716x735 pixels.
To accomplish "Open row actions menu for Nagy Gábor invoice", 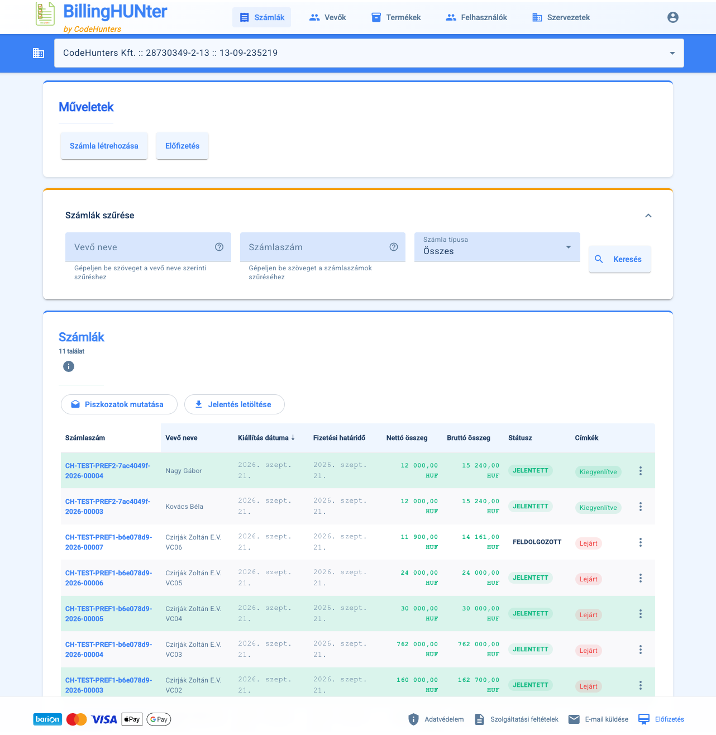I will pos(641,471).
